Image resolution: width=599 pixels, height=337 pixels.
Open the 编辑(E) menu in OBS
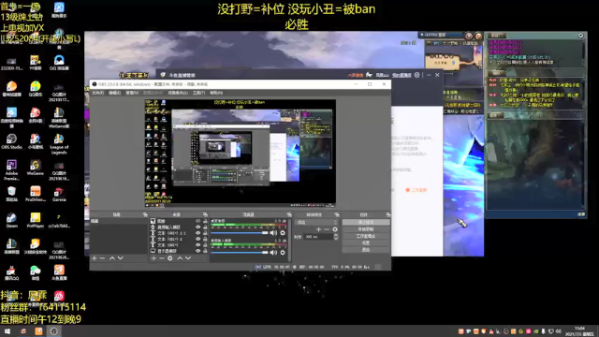[x=114, y=93]
